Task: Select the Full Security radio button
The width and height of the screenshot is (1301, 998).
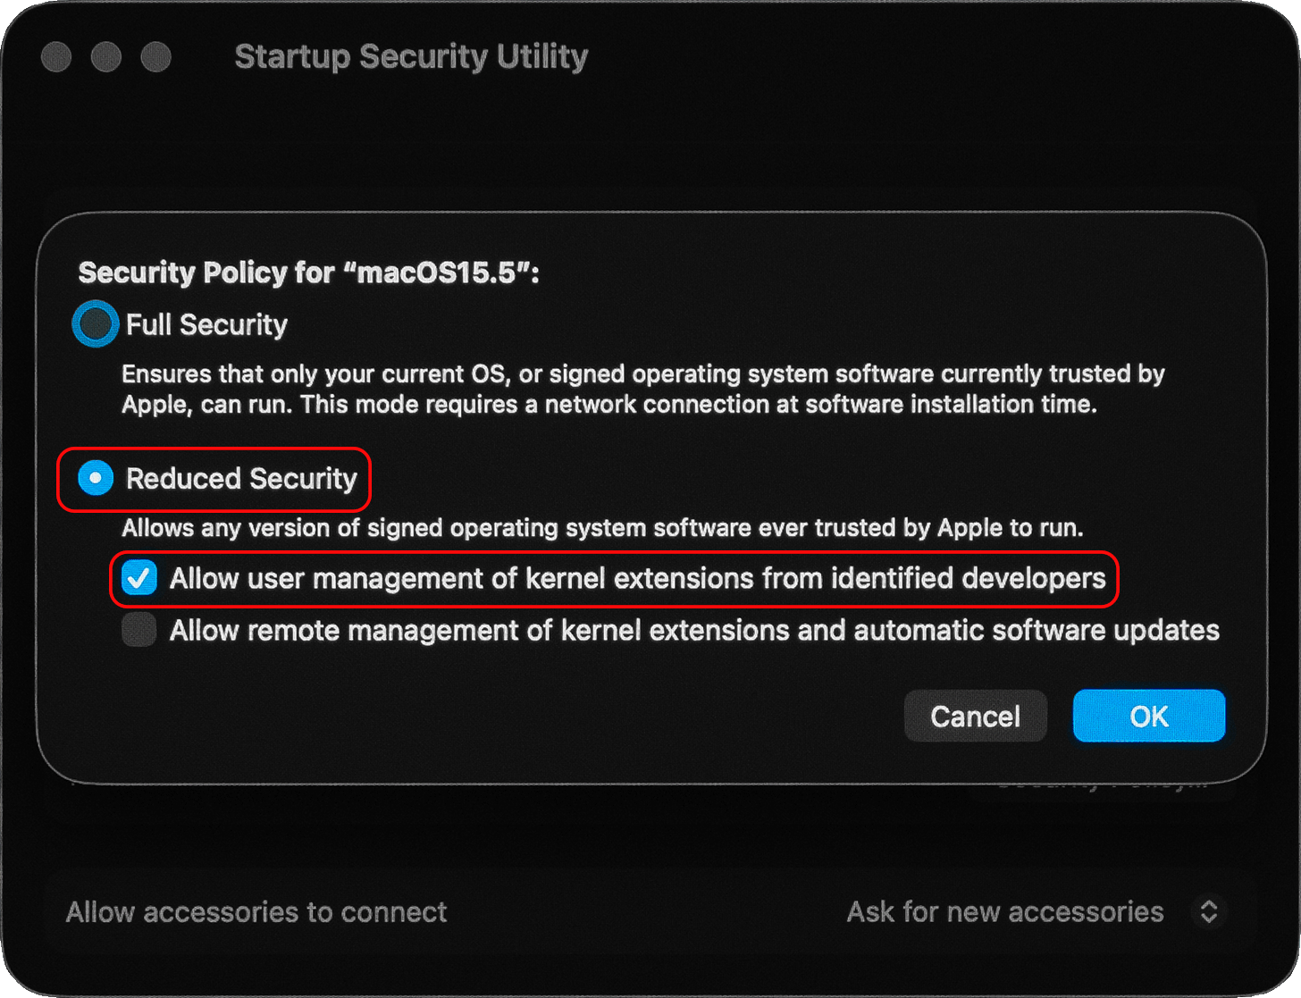Action: click(96, 324)
